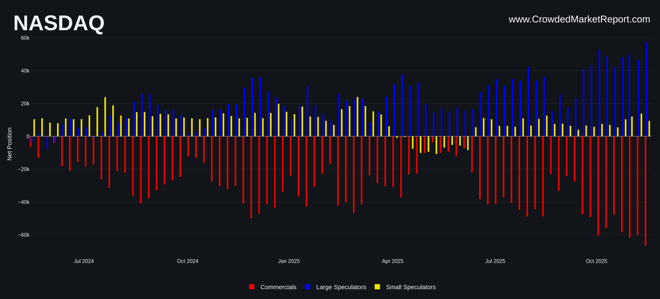Open the www.CrowdedMarketReport.com link
The height and width of the screenshot is (299, 660).
pyautogui.click(x=579, y=19)
